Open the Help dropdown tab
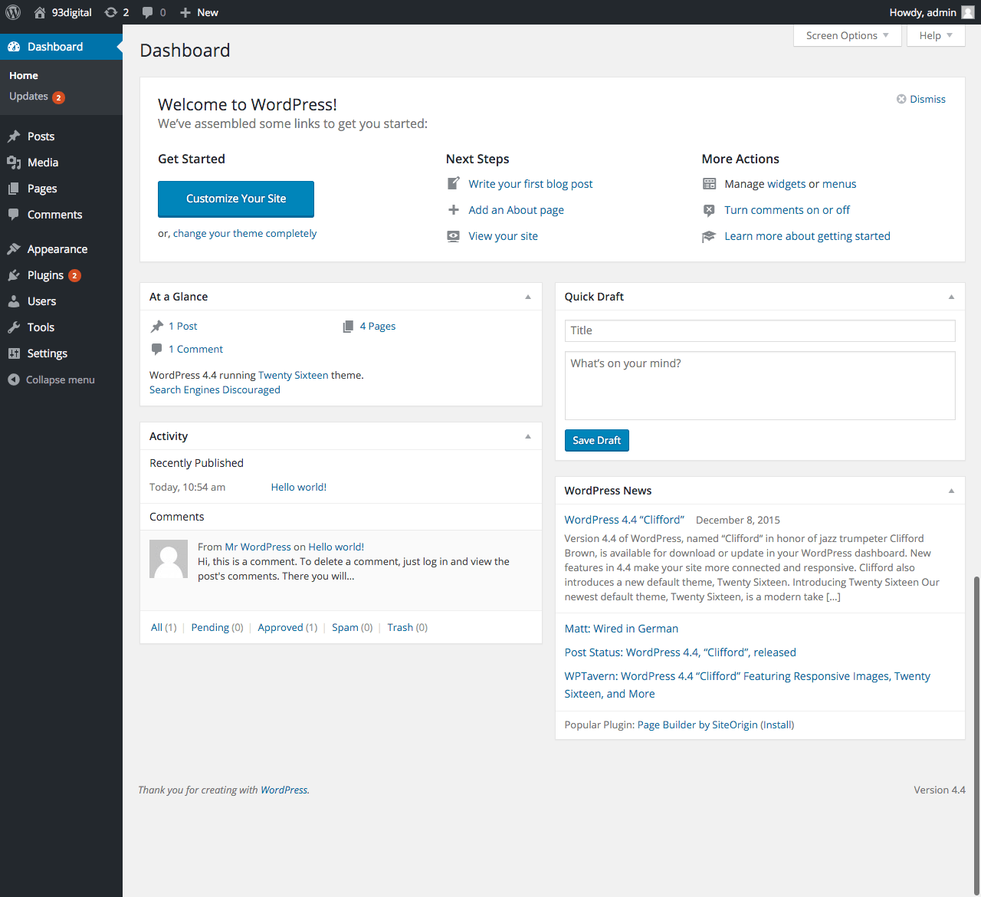The height and width of the screenshot is (897, 981). [x=935, y=35]
